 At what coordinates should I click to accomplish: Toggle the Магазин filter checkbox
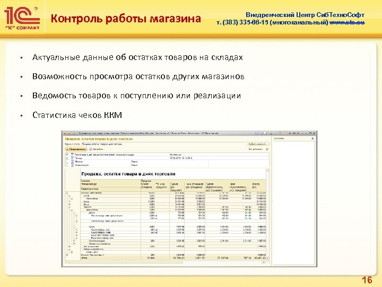67,162
